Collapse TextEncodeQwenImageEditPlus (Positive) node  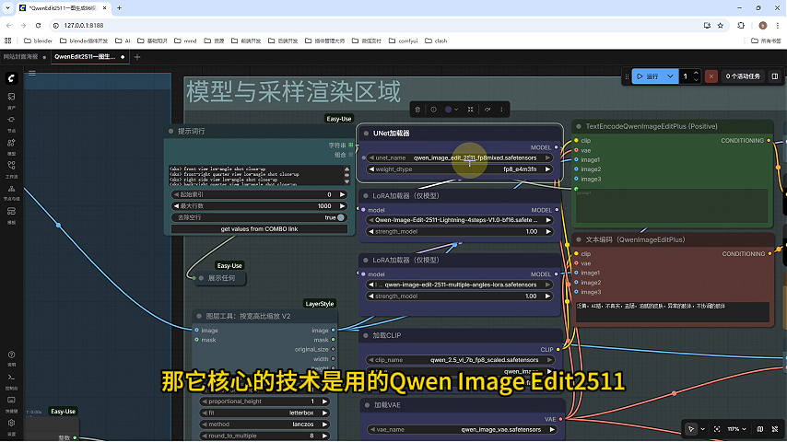(579, 126)
